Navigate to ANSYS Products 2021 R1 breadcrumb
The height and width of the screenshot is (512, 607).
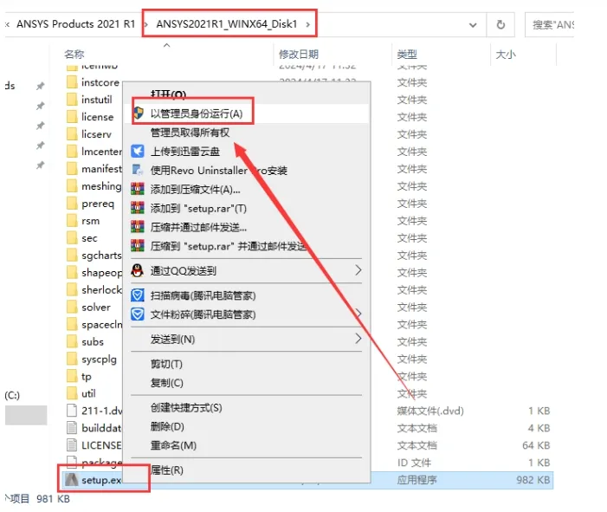tap(76, 24)
